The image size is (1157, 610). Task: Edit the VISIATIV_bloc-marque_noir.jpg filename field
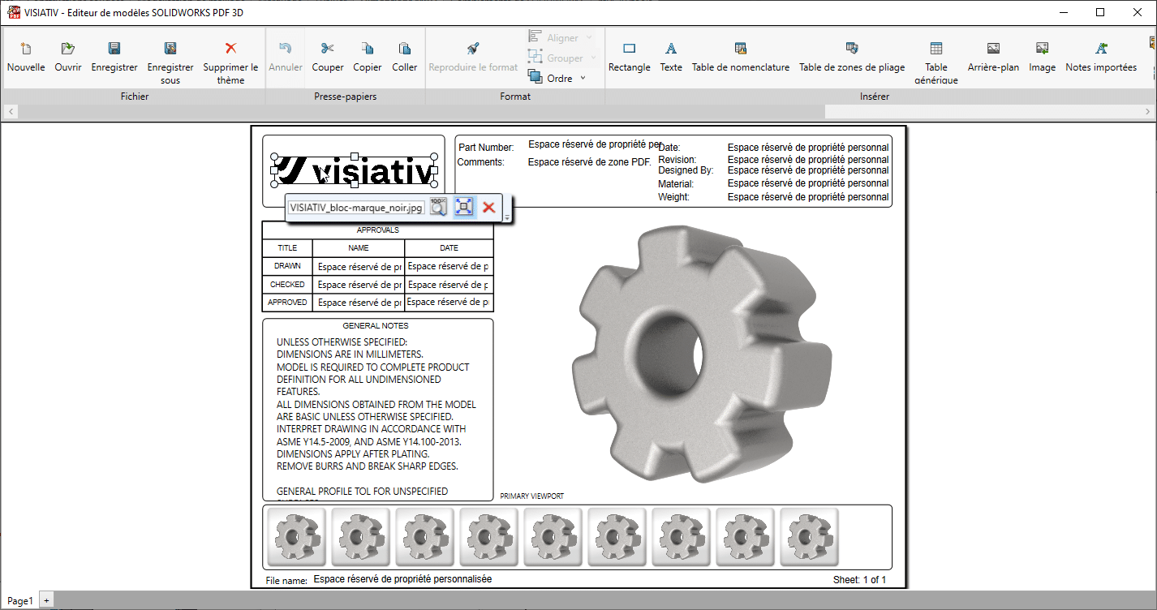click(x=356, y=208)
